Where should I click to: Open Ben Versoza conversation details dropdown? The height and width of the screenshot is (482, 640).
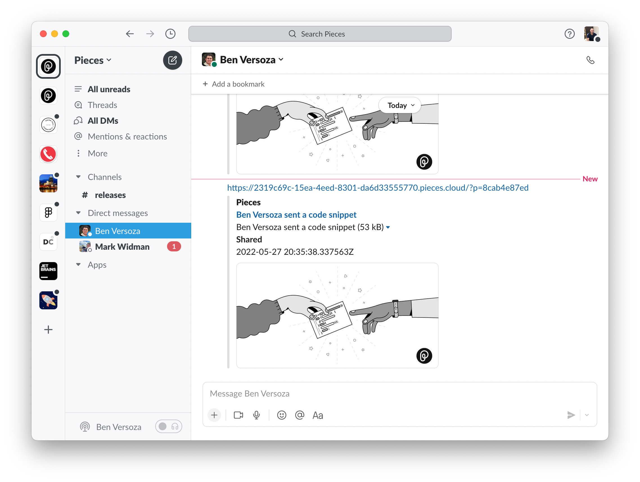(x=252, y=60)
